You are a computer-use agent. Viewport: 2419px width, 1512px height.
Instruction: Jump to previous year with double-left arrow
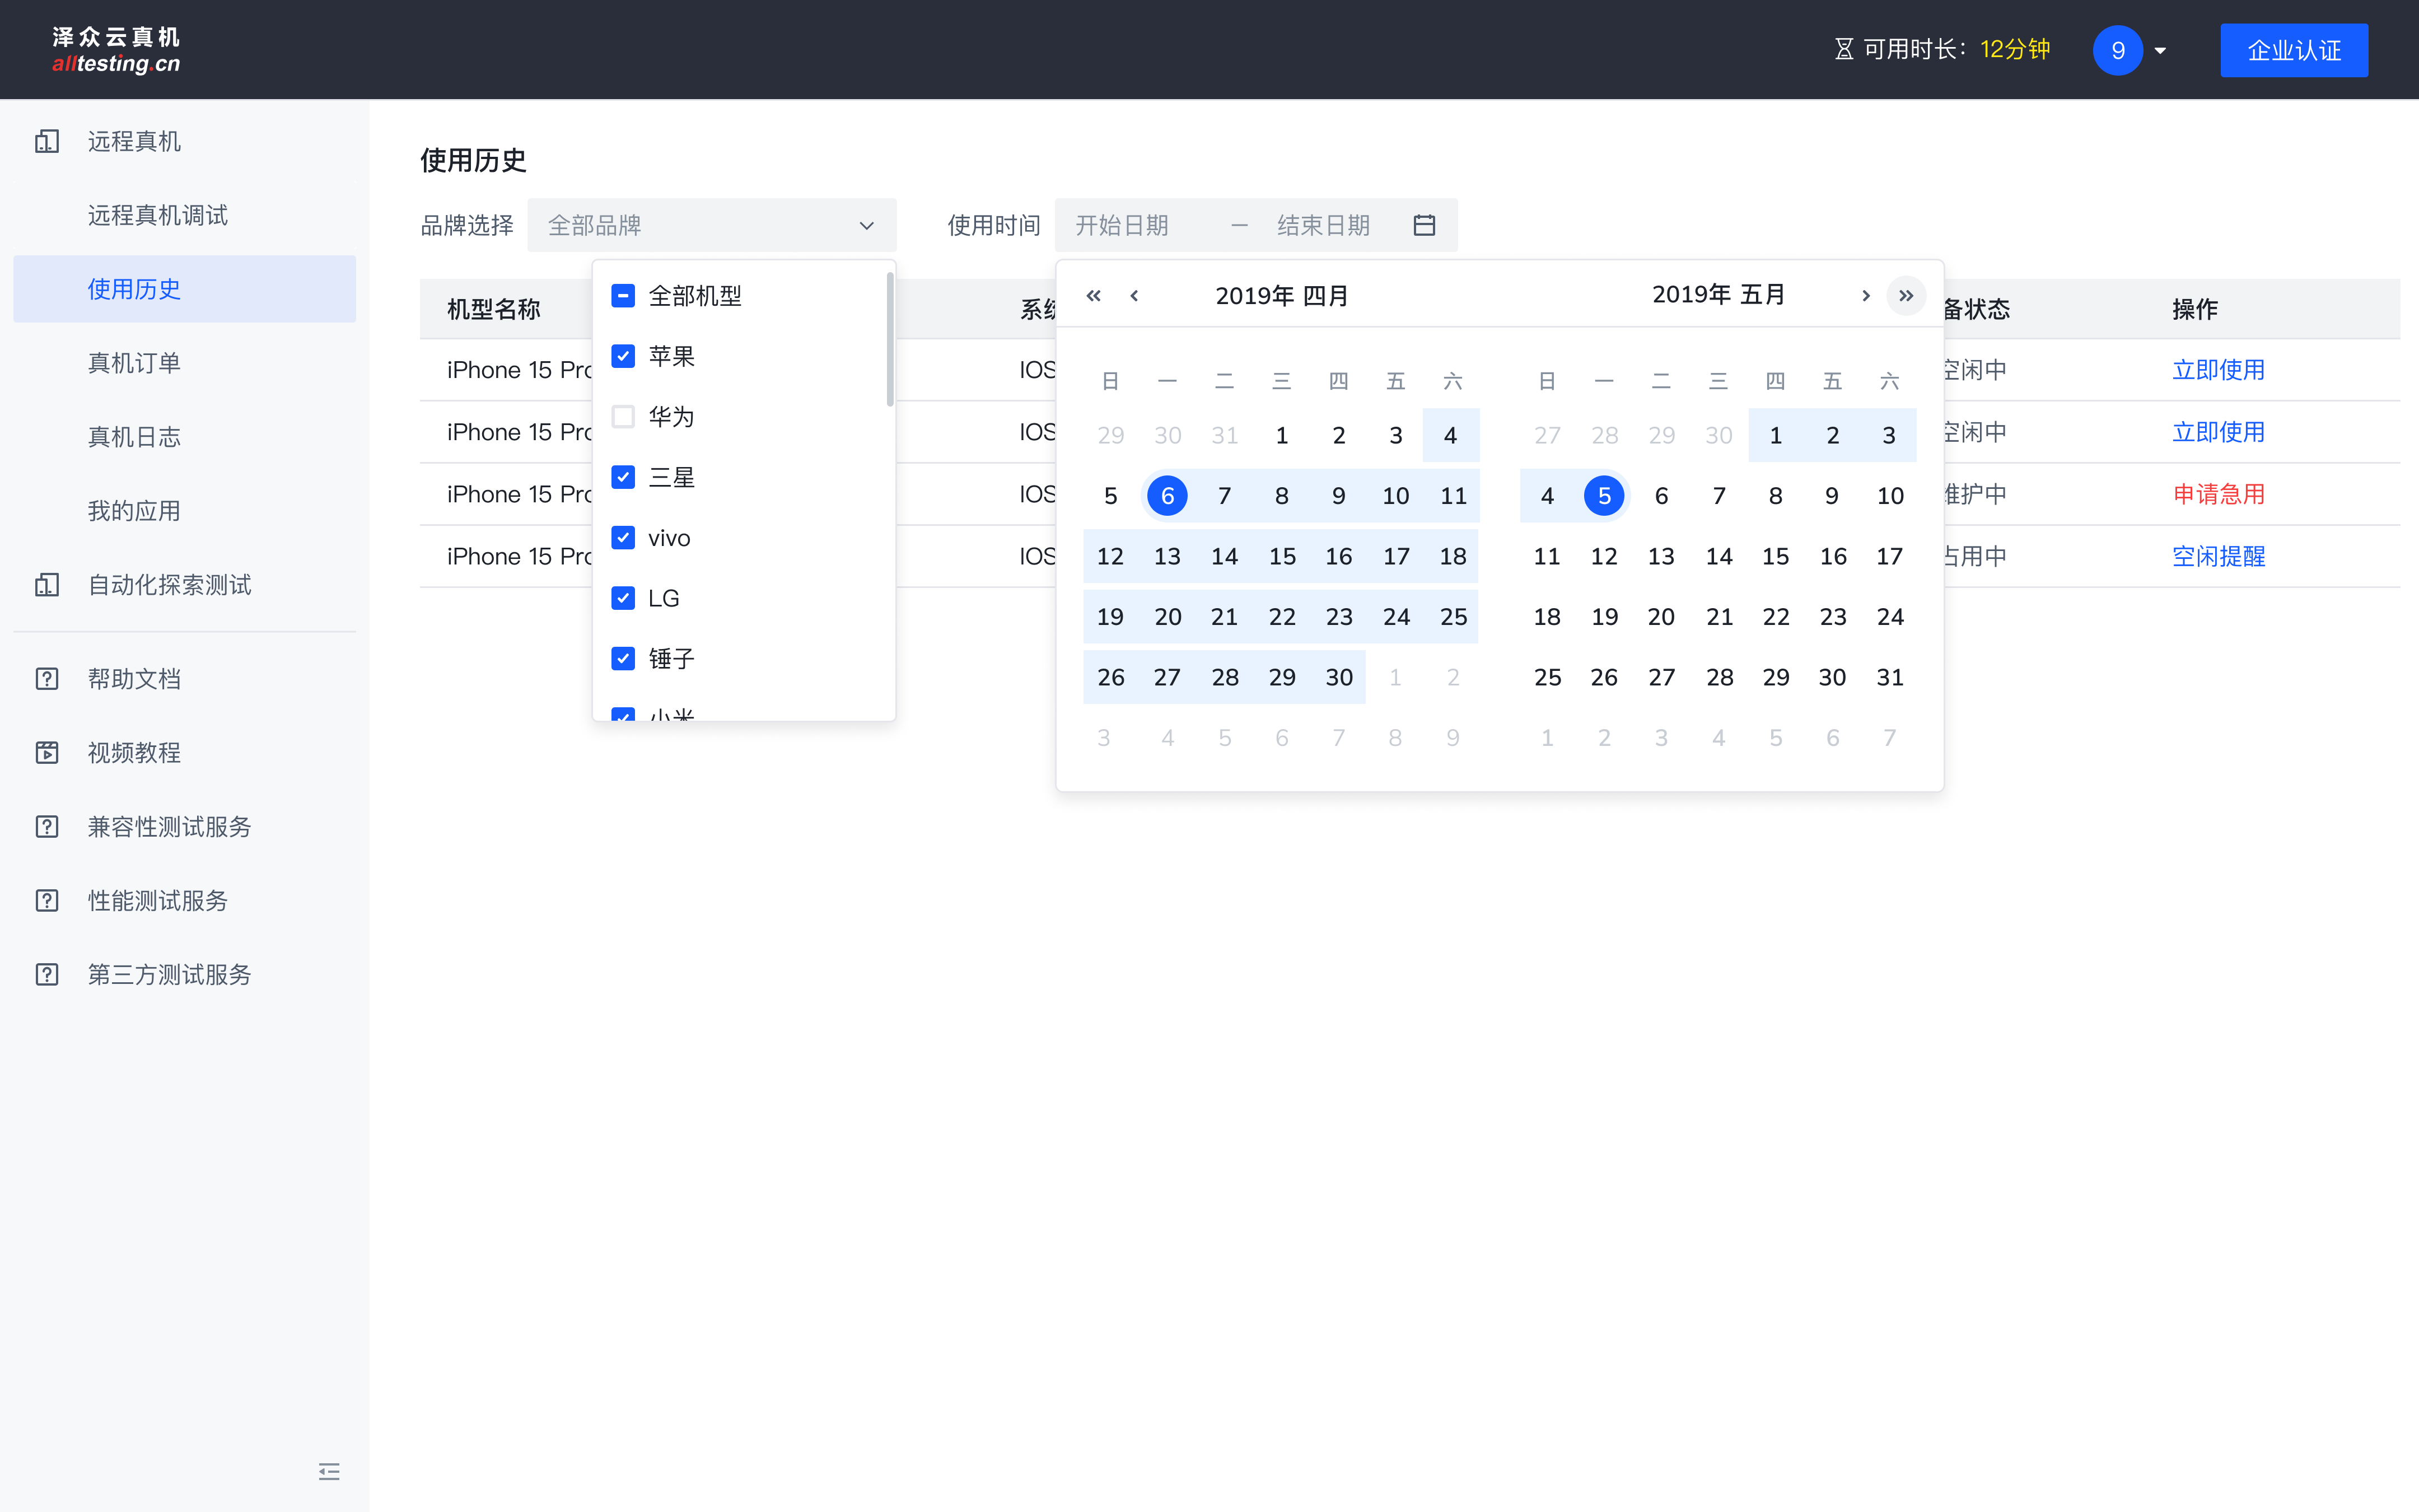[1092, 295]
